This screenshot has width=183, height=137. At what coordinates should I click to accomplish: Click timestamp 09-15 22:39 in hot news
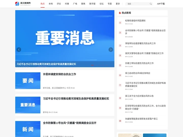pyautogui.click(x=129, y=57)
